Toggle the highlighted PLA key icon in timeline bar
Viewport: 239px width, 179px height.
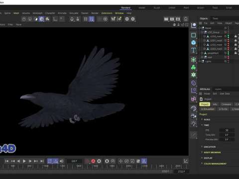[144, 161]
